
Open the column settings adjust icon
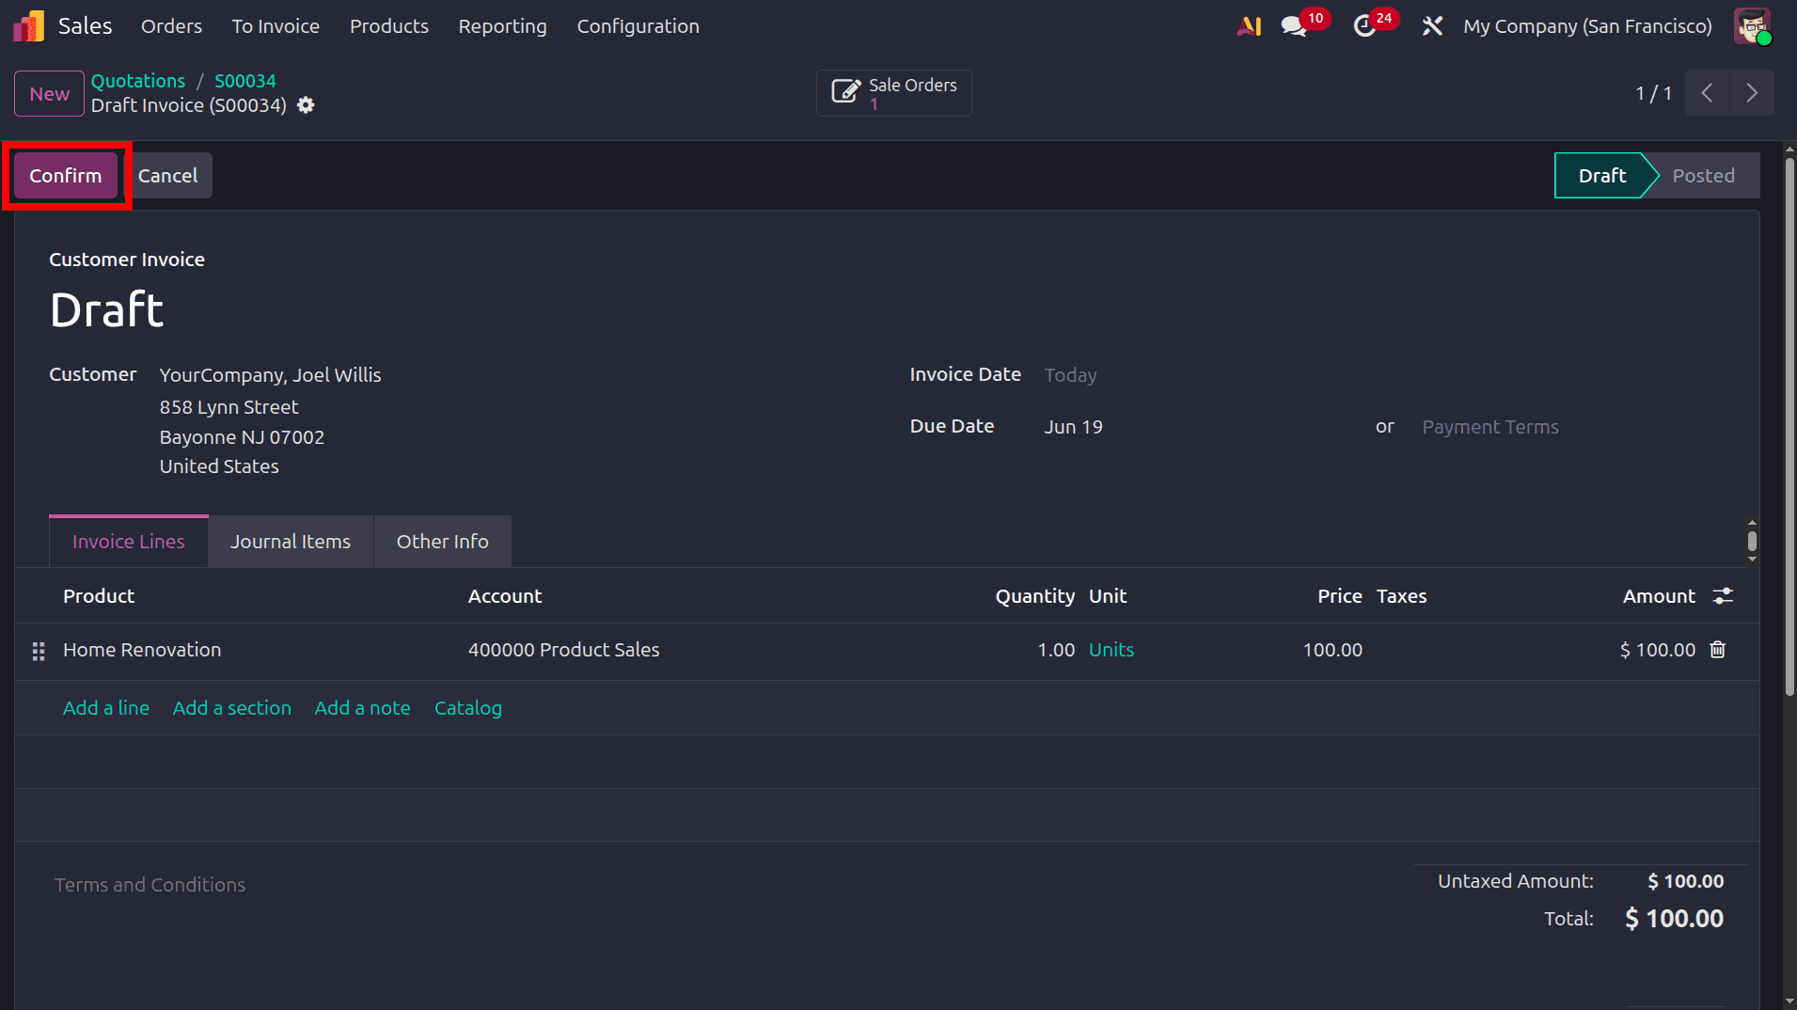[1723, 596]
